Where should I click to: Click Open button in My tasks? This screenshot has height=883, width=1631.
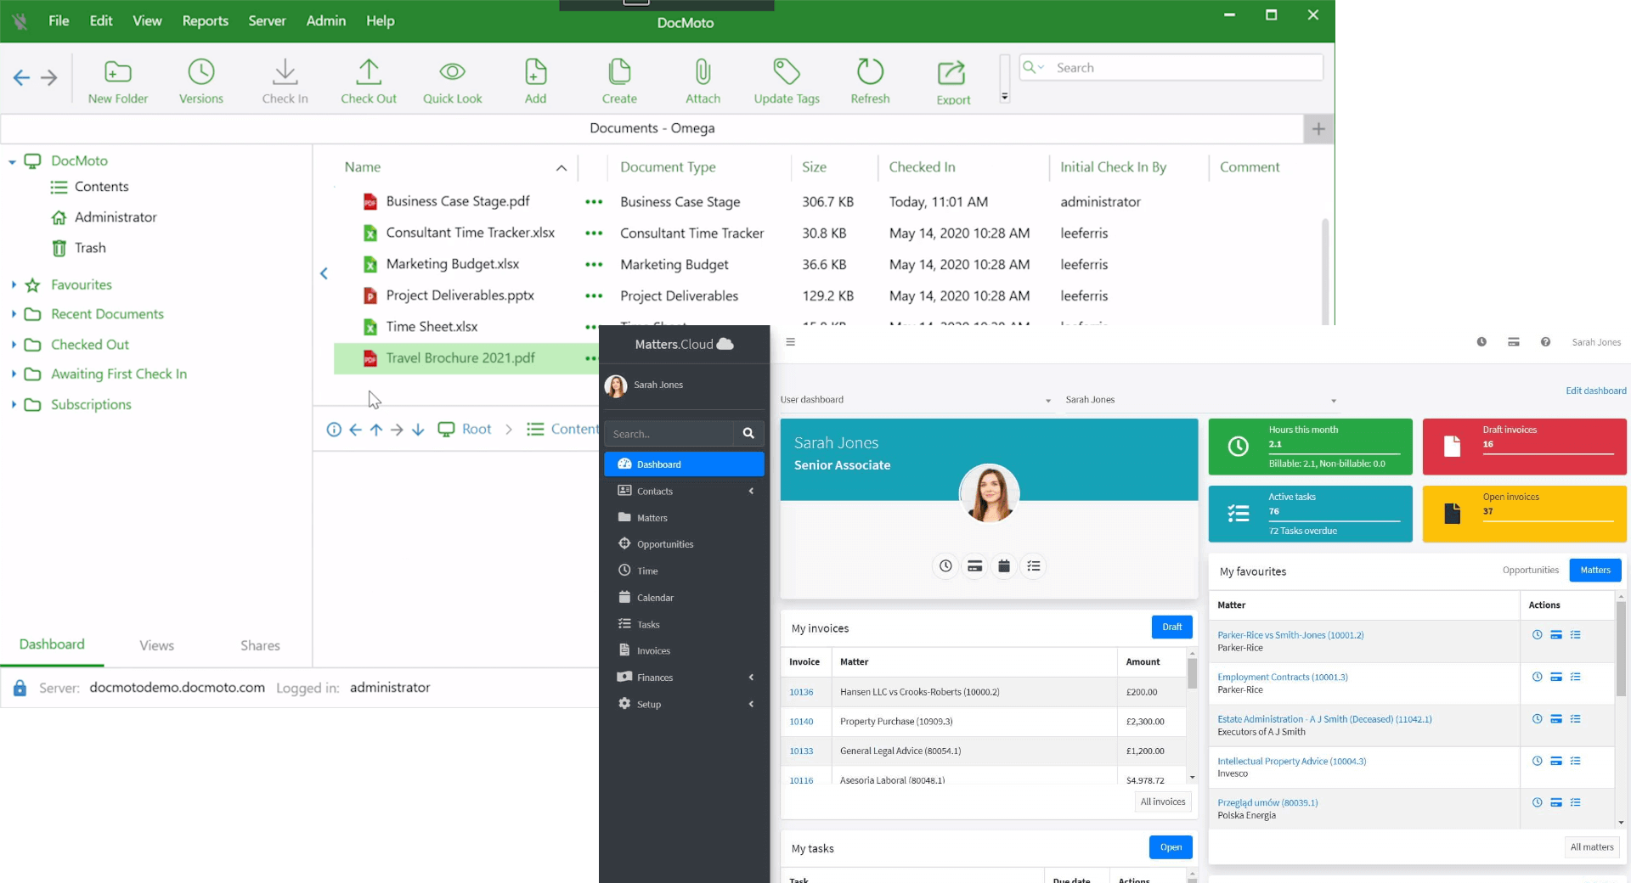1171,847
